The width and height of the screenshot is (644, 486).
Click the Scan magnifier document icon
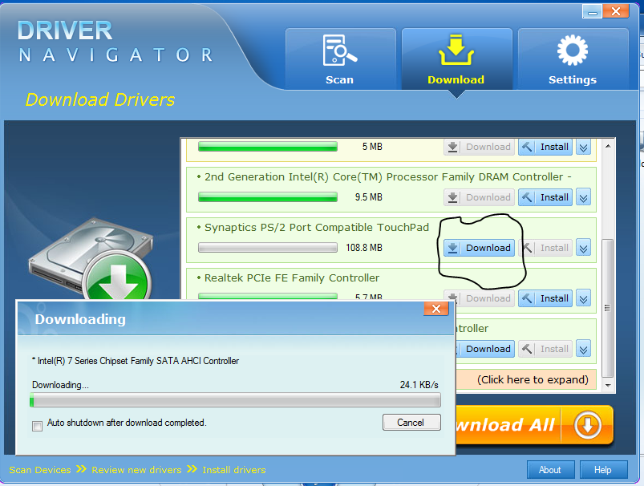[x=340, y=50]
